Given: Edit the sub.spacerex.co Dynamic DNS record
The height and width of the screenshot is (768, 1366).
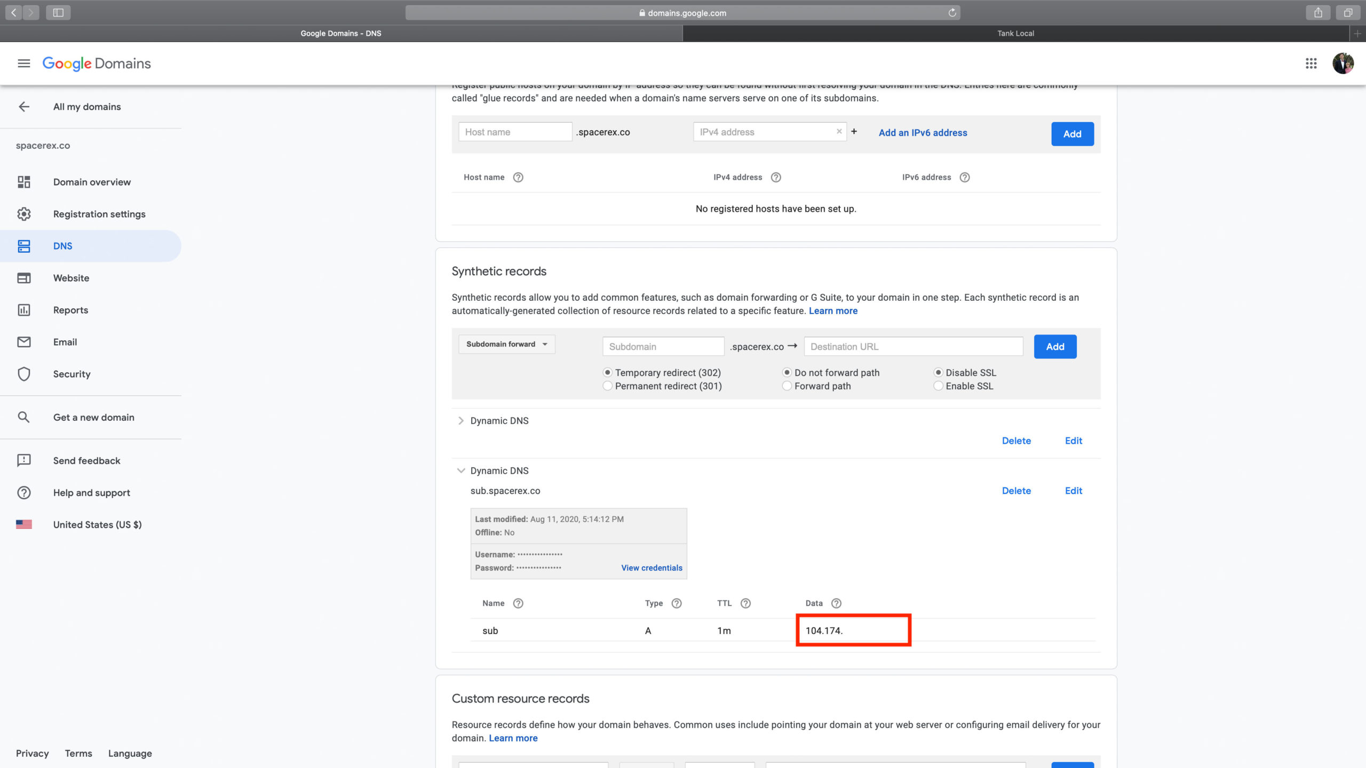Looking at the screenshot, I should (x=1074, y=491).
